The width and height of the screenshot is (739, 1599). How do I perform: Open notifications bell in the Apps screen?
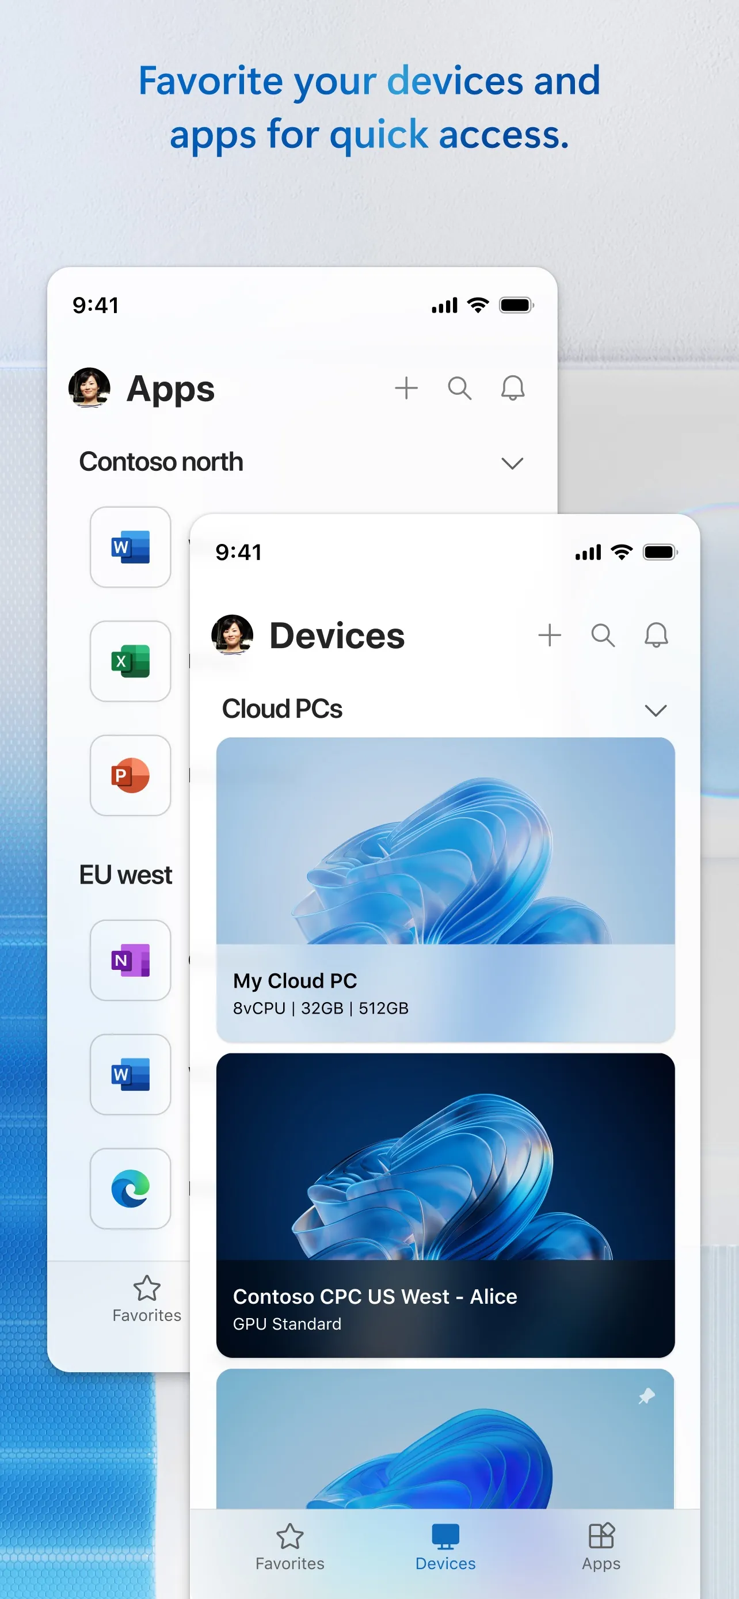point(512,388)
